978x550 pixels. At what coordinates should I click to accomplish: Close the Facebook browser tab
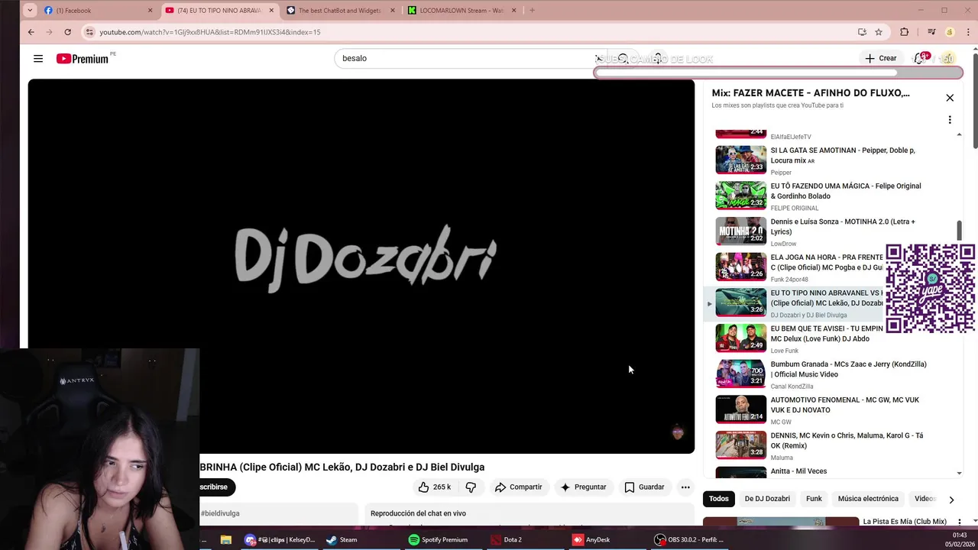[150, 11]
